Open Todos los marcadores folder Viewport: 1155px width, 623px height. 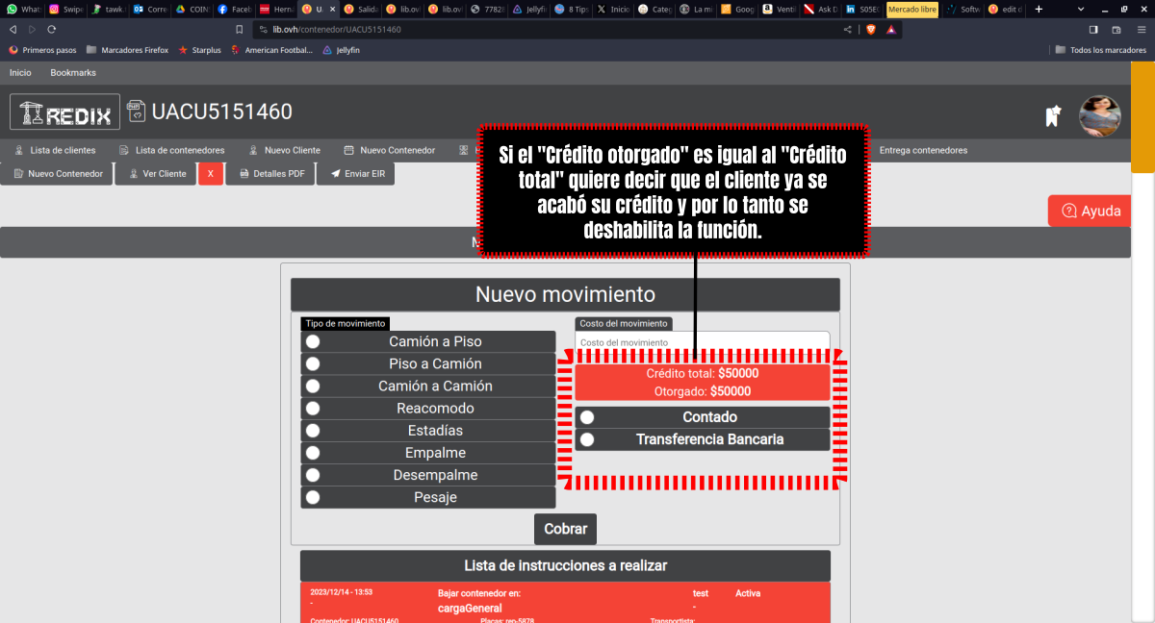1100,49
